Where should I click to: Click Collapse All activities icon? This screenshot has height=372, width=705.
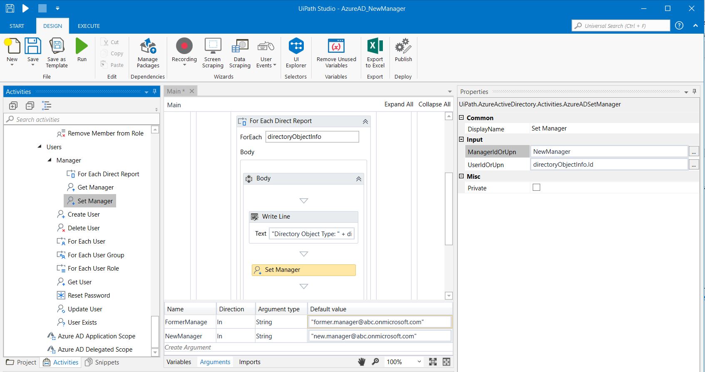30,106
